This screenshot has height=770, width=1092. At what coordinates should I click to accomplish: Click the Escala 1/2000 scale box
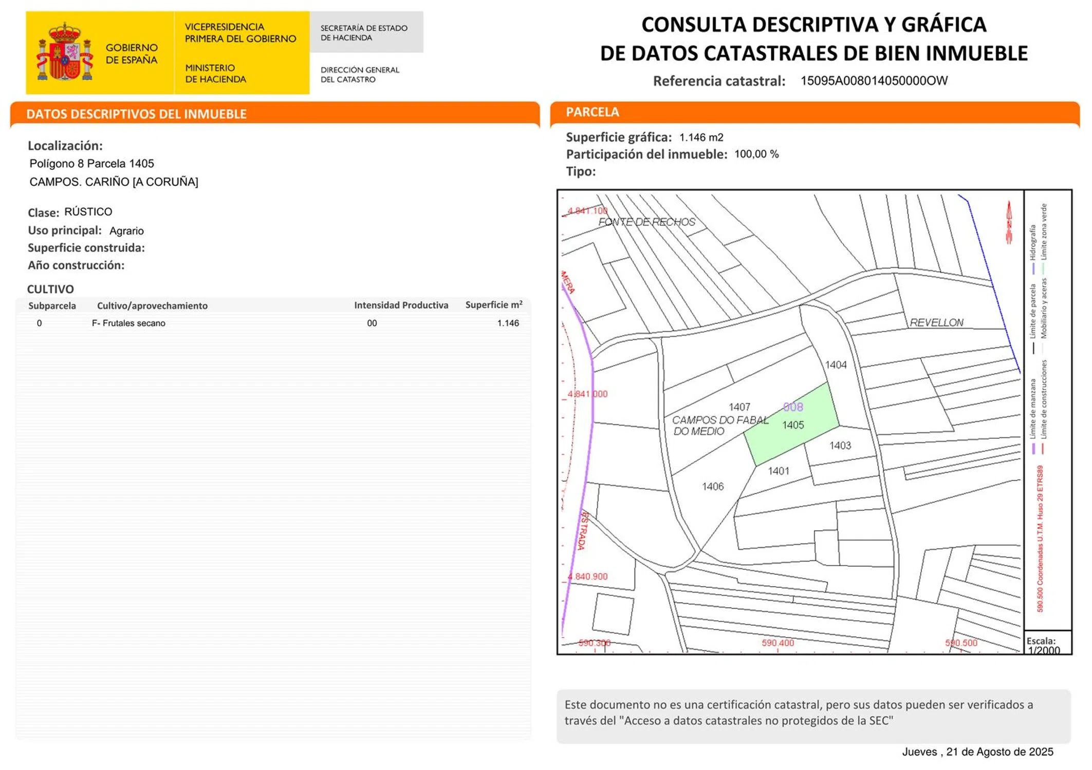1047,645
